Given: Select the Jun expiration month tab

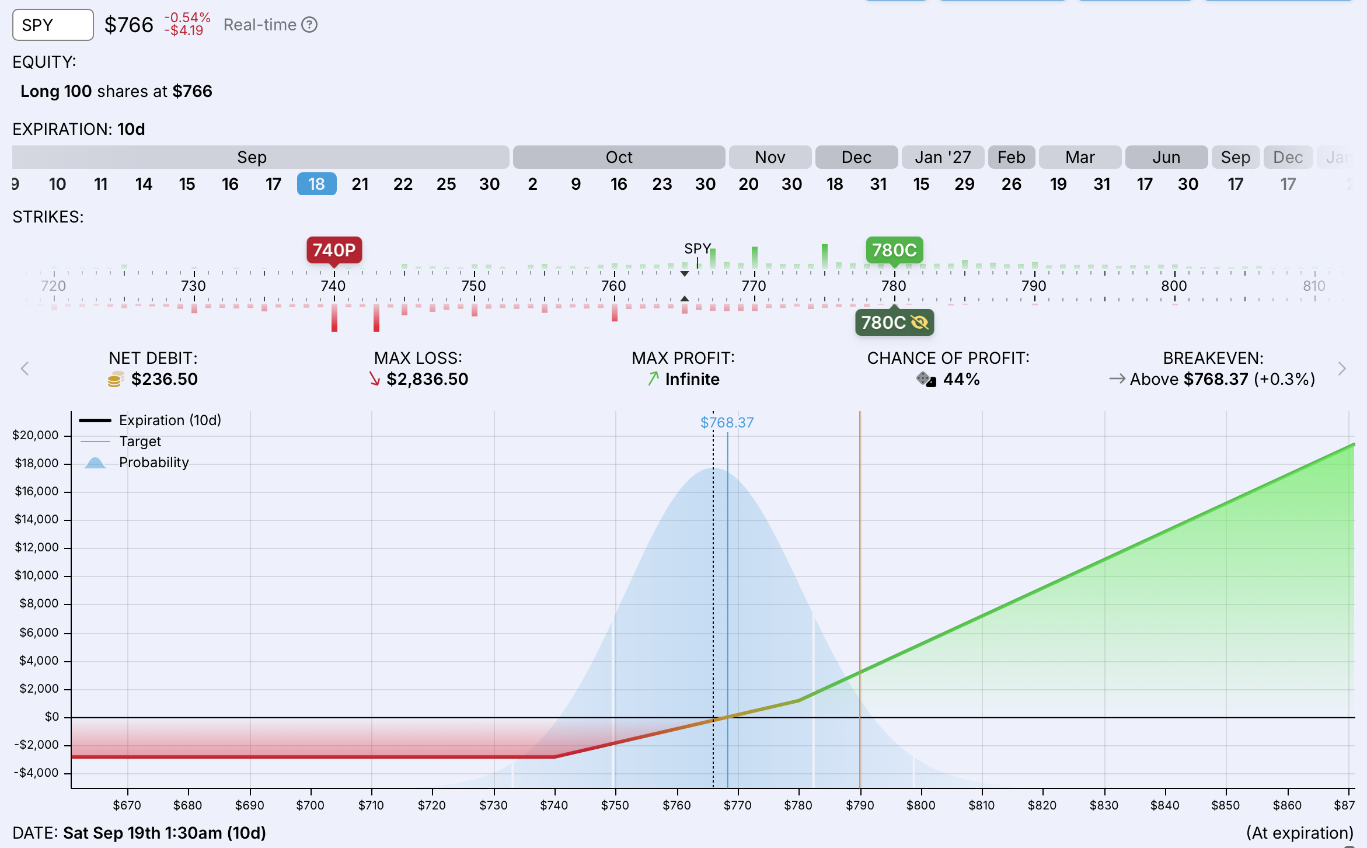Looking at the screenshot, I should tap(1166, 157).
